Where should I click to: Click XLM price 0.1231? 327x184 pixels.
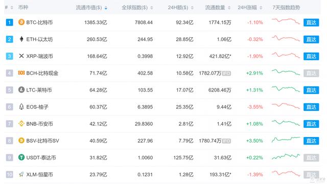[145, 174]
